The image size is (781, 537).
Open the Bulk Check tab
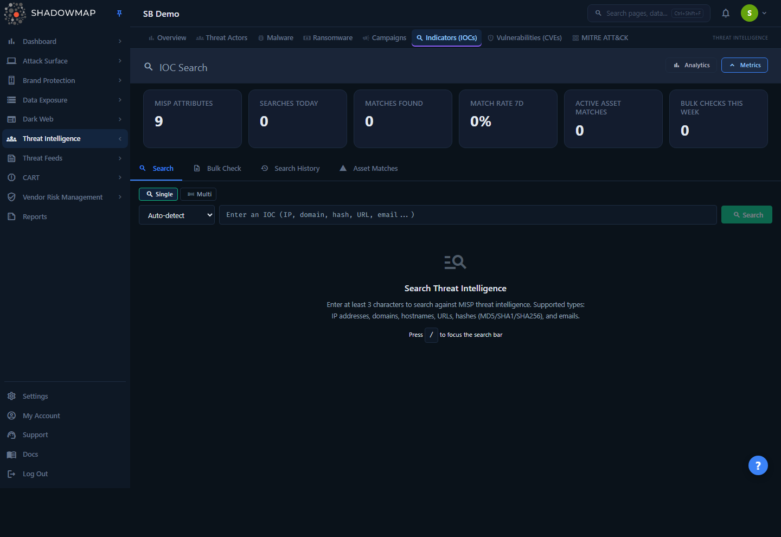click(217, 169)
